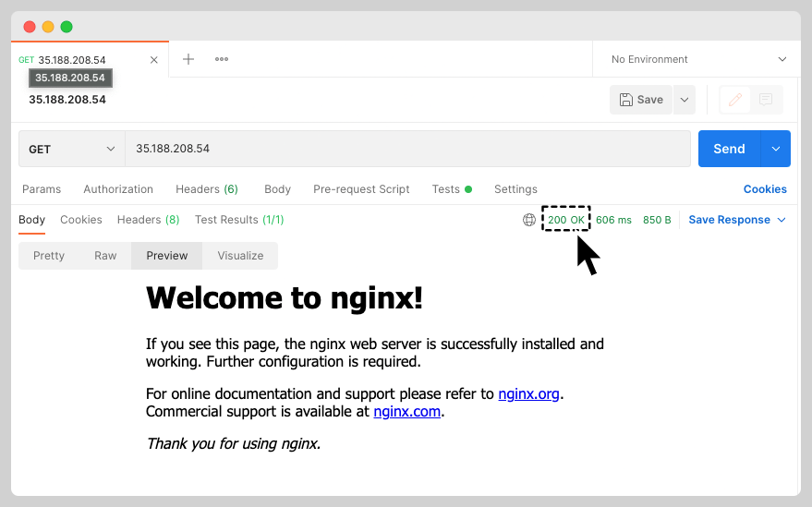Click the request URL input field
Image resolution: width=812 pixels, height=507 pixels.
(407, 149)
